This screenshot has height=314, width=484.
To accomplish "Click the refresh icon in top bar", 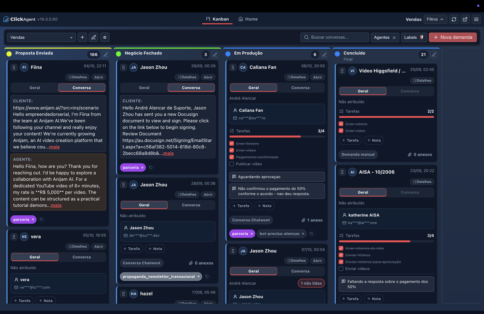I will pyautogui.click(x=454, y=19).
